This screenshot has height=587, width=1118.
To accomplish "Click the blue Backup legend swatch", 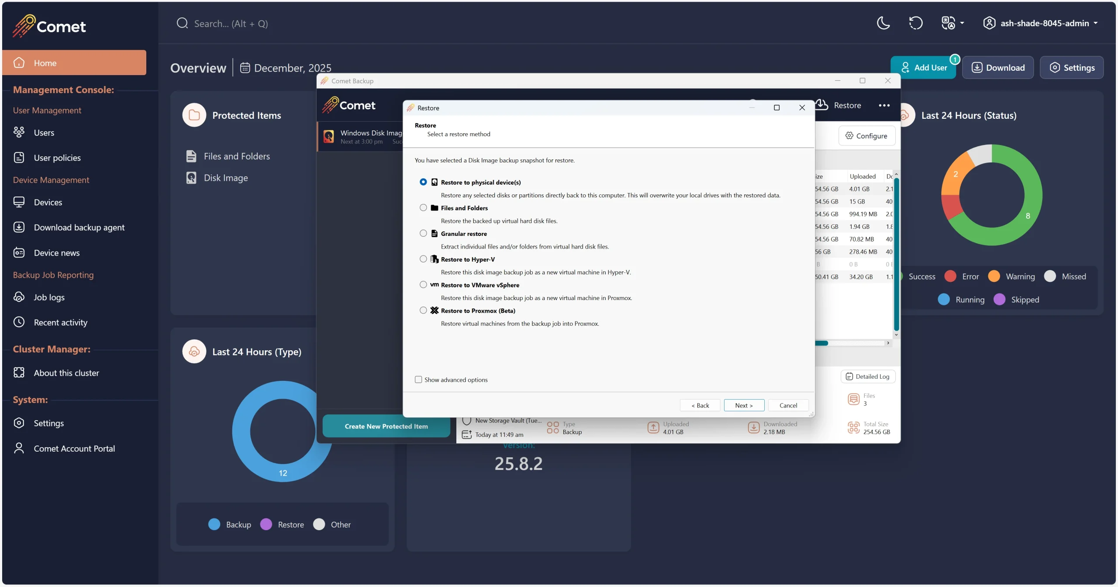I will pos(214,524).
